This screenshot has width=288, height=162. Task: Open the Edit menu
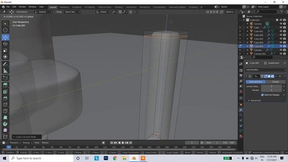[14, 7]
